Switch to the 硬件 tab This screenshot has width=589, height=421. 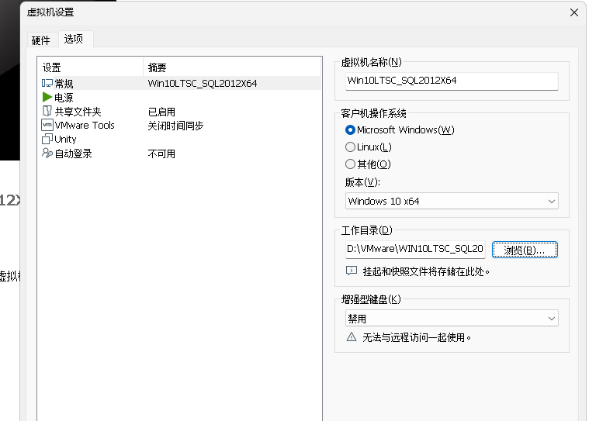tap(40, 40)
